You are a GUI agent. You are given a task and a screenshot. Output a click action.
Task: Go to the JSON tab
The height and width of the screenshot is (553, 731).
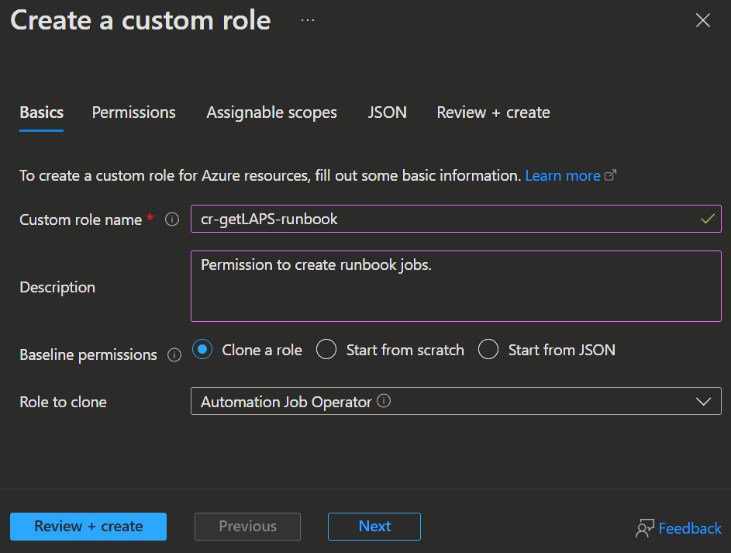click(387, 112)
